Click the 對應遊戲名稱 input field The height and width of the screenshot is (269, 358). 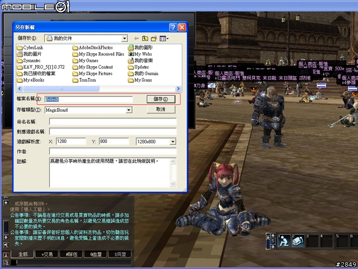[113, 132]
